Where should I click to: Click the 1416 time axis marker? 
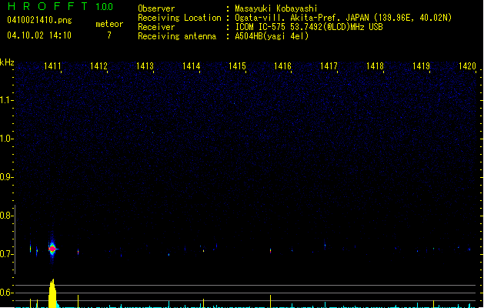click(x=282, y=66)
